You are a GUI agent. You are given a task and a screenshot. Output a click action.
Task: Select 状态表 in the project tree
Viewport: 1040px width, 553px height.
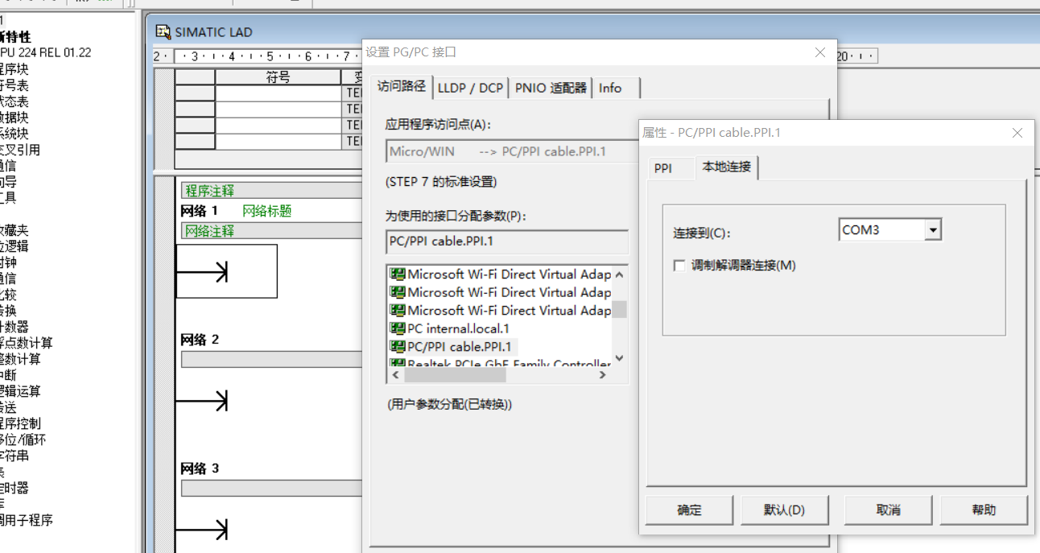pos(14,101)
